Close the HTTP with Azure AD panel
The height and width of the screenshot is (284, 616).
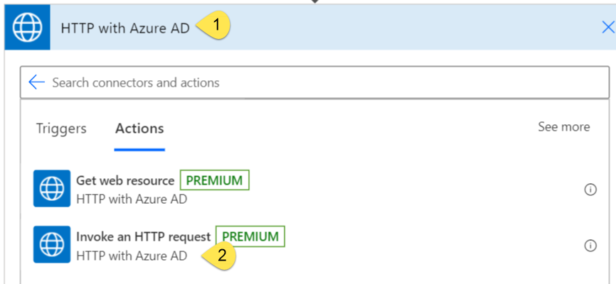click(607, 28)
